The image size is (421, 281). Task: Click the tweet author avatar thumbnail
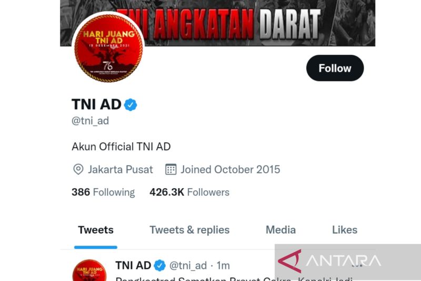(89, 270)
